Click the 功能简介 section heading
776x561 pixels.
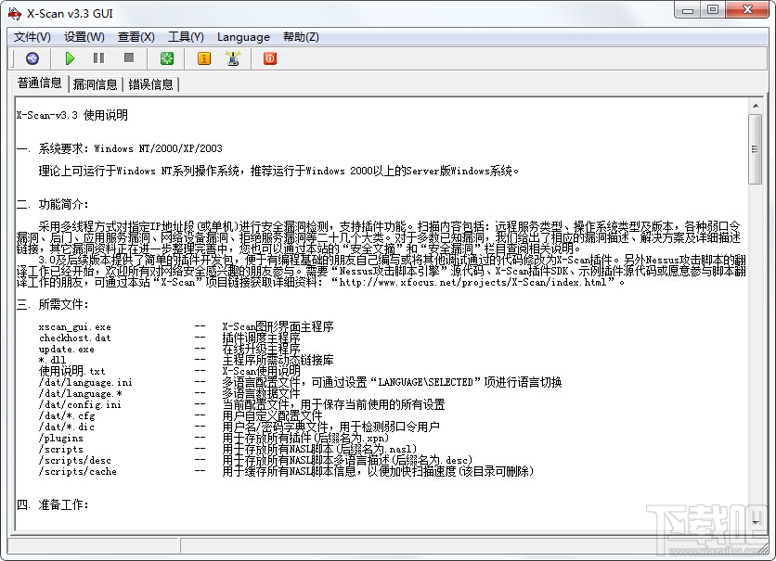coord(53,204)
